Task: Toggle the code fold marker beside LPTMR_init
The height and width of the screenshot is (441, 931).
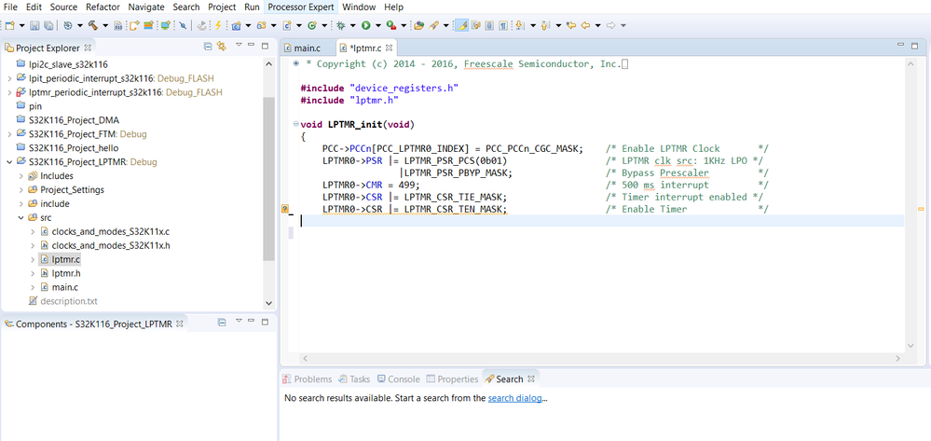Action: coord(294,125)
